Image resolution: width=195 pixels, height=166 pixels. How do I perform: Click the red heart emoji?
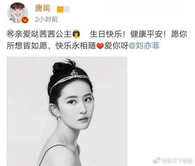pyautogui.click(x=100, y=46)
